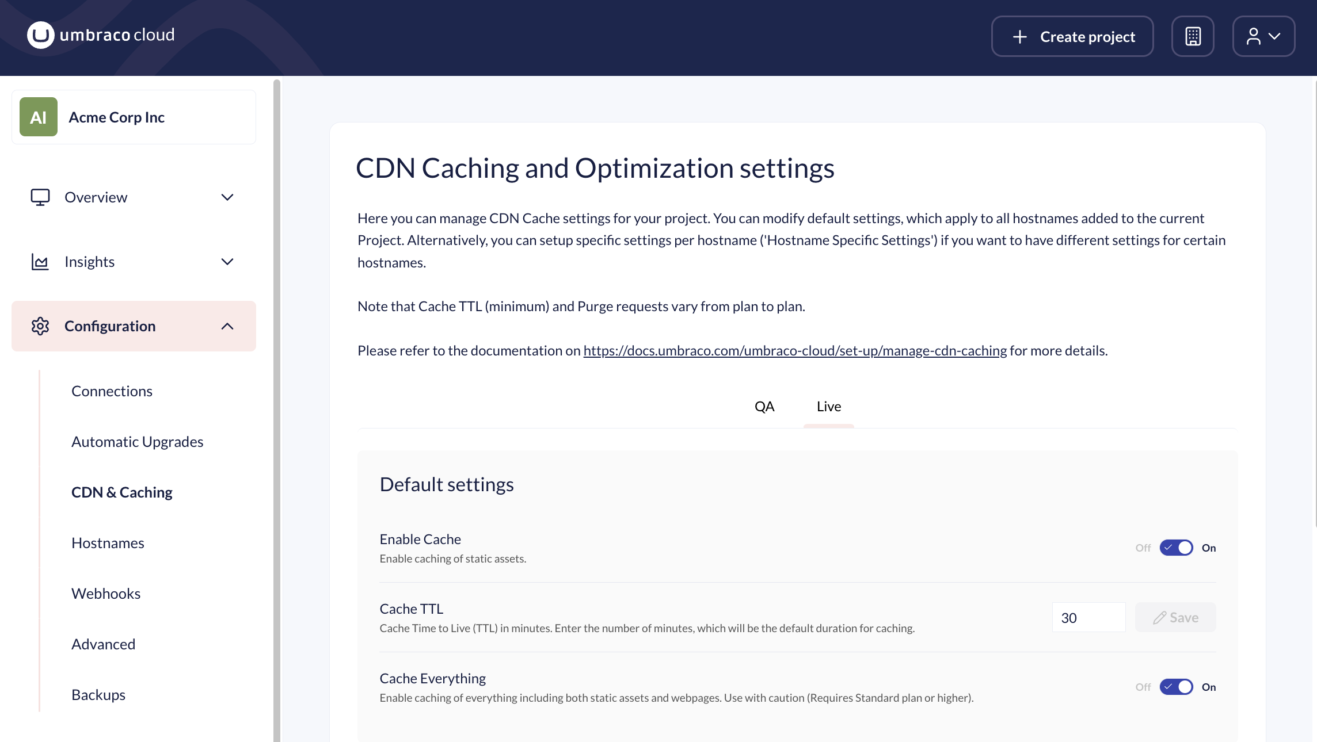Click the Create project button
1317x742 pixels.
coord(1072,36)
